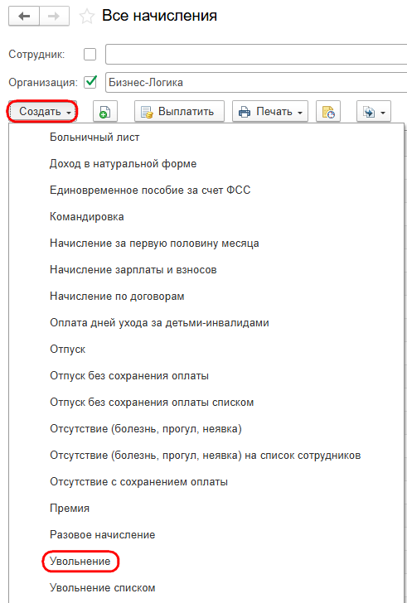Click the Выплатить button
The height and width of the screenshot is (603, 407).
[x=179, y=112]
